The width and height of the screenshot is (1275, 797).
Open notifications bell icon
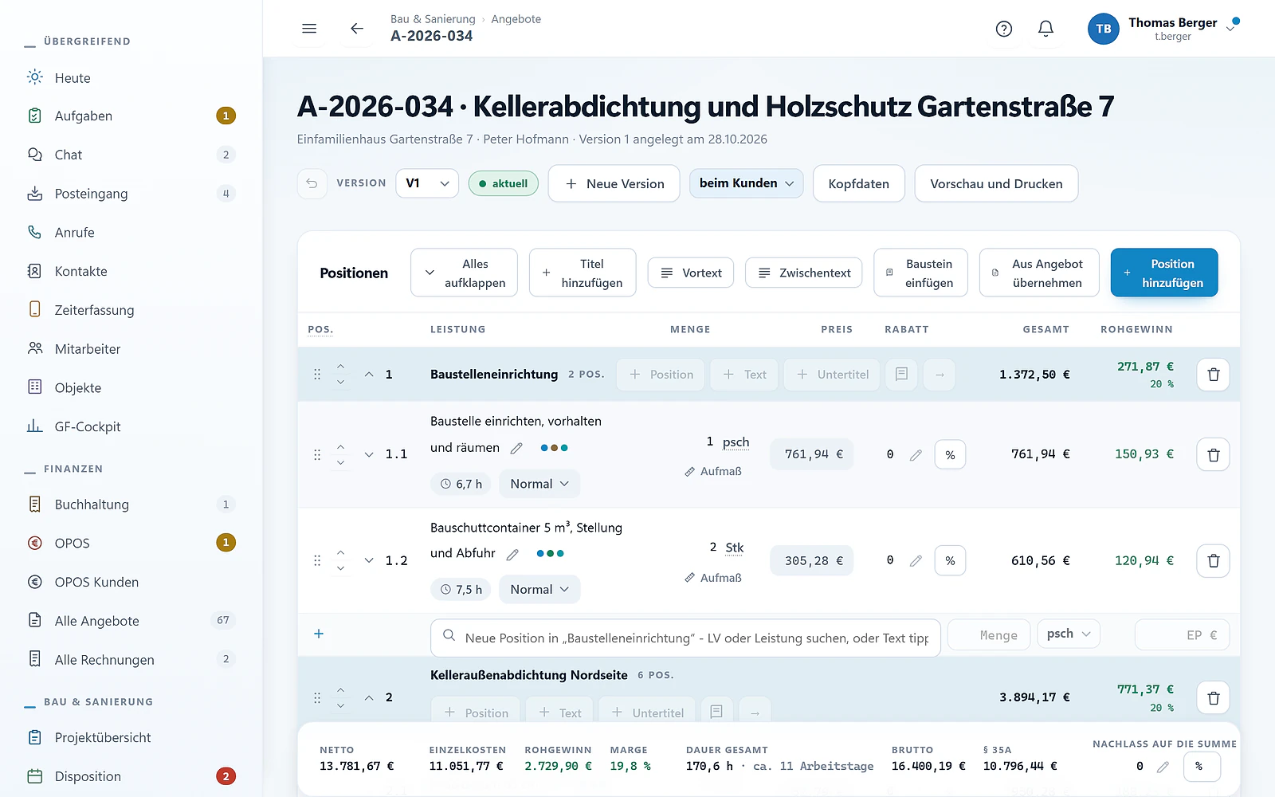[1045, 29]
